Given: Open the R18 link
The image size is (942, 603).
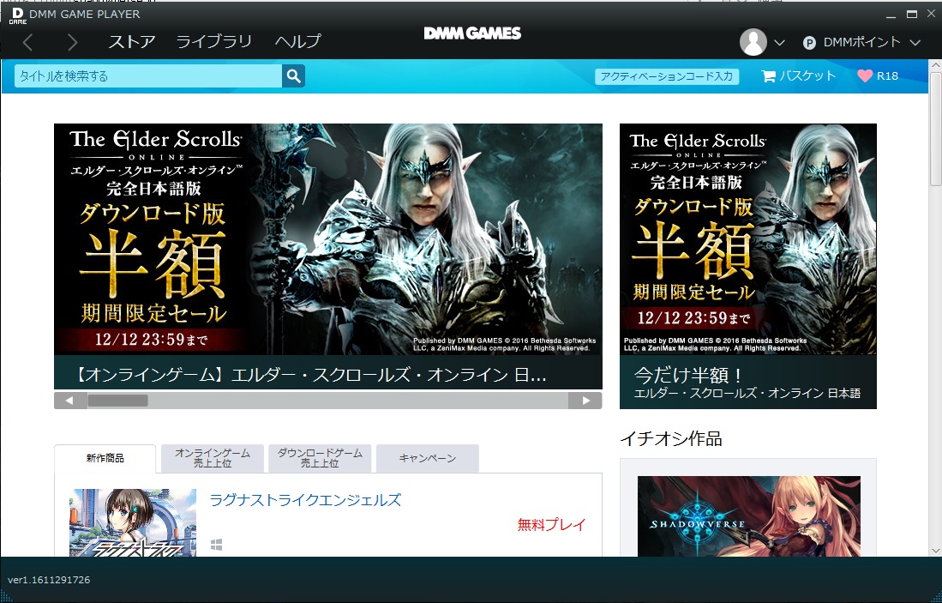Looking at the screenshot, I should [887, 75].
